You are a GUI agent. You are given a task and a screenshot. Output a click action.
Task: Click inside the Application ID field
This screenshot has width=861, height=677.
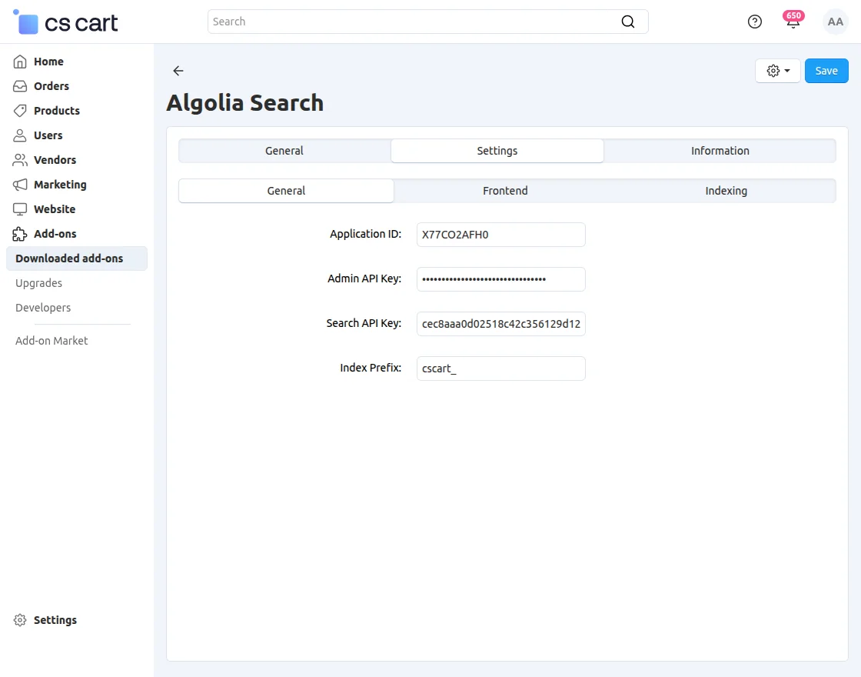click(x=500, y=235)
